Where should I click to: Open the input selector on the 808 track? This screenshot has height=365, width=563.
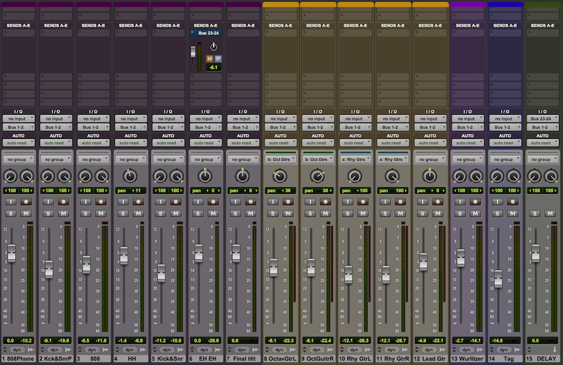click(x=93, y=119)
